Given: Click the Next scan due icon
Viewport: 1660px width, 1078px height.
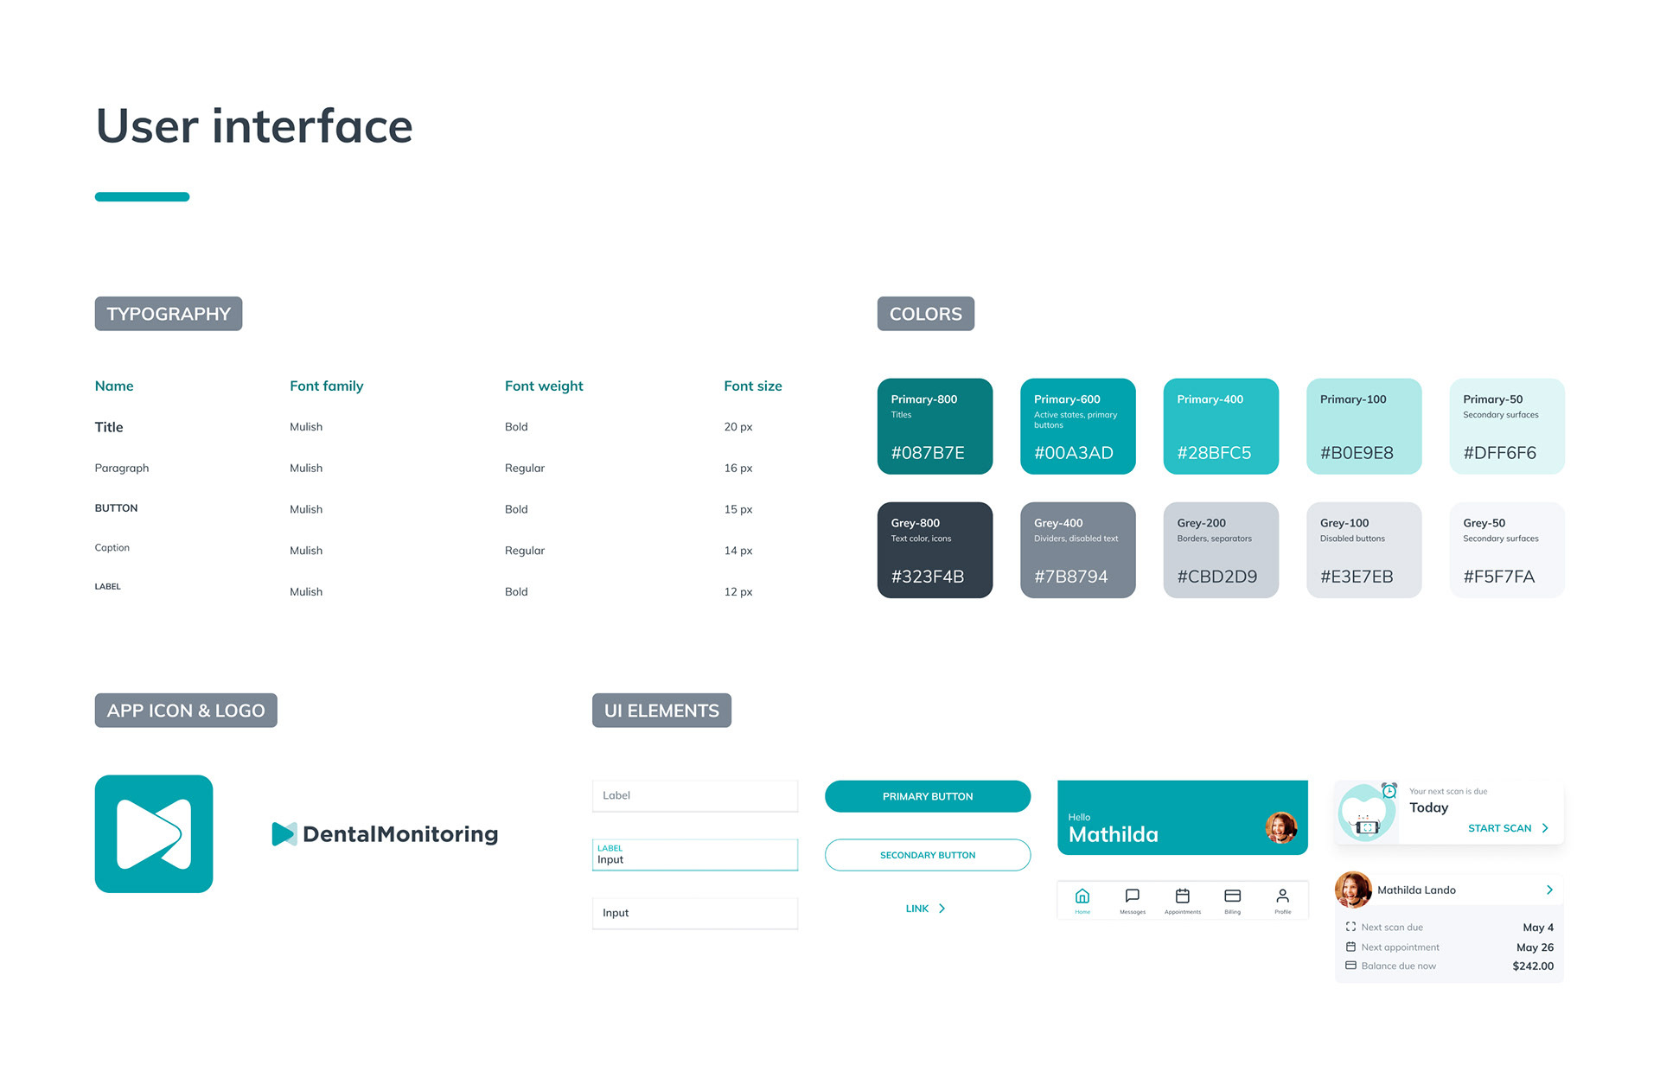Looking at the screenshot, I should pos(1350,927).
